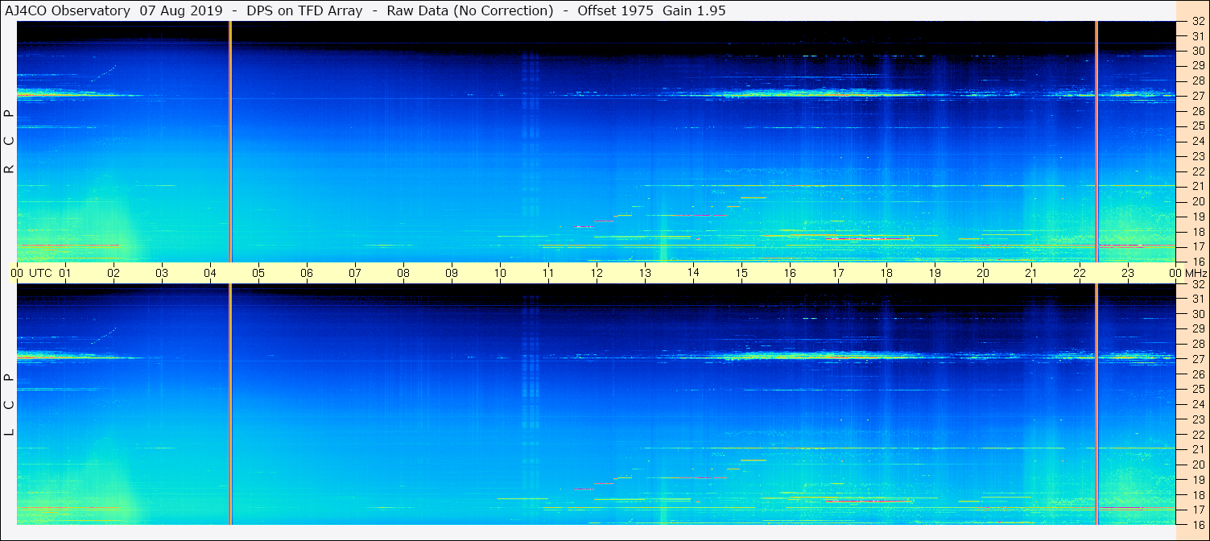Click the red vertical line after 22 in RCP panel
Image resolution: width=1210 pixels, height=541 pixels.
point(1096,142)
